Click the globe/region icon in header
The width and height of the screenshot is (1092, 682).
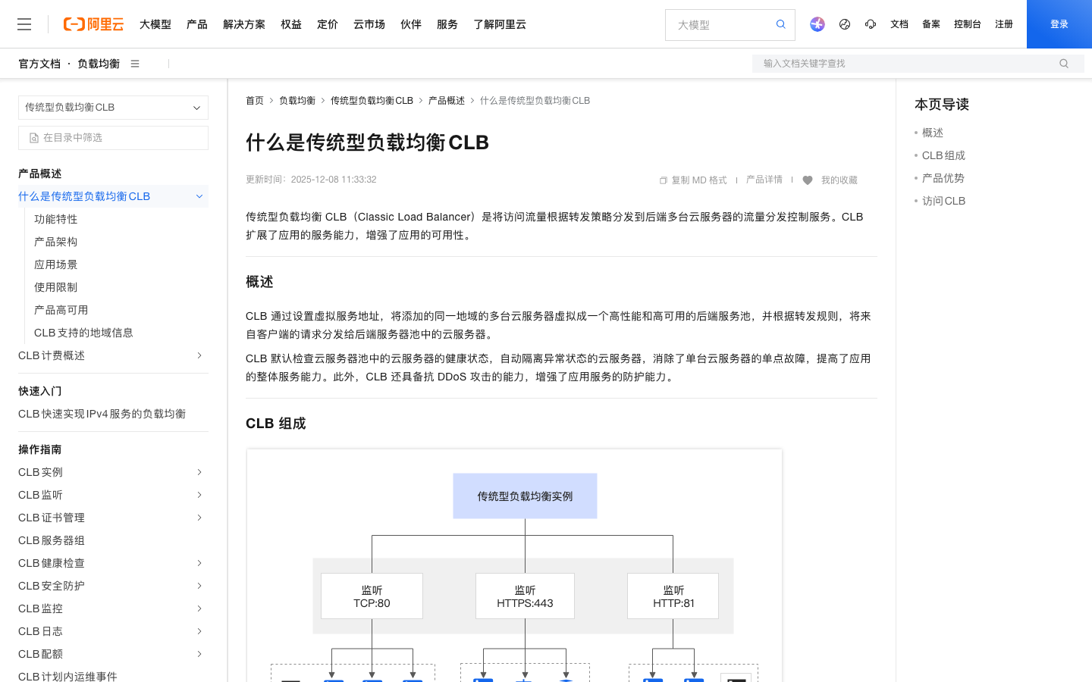(x=845, y=24)
